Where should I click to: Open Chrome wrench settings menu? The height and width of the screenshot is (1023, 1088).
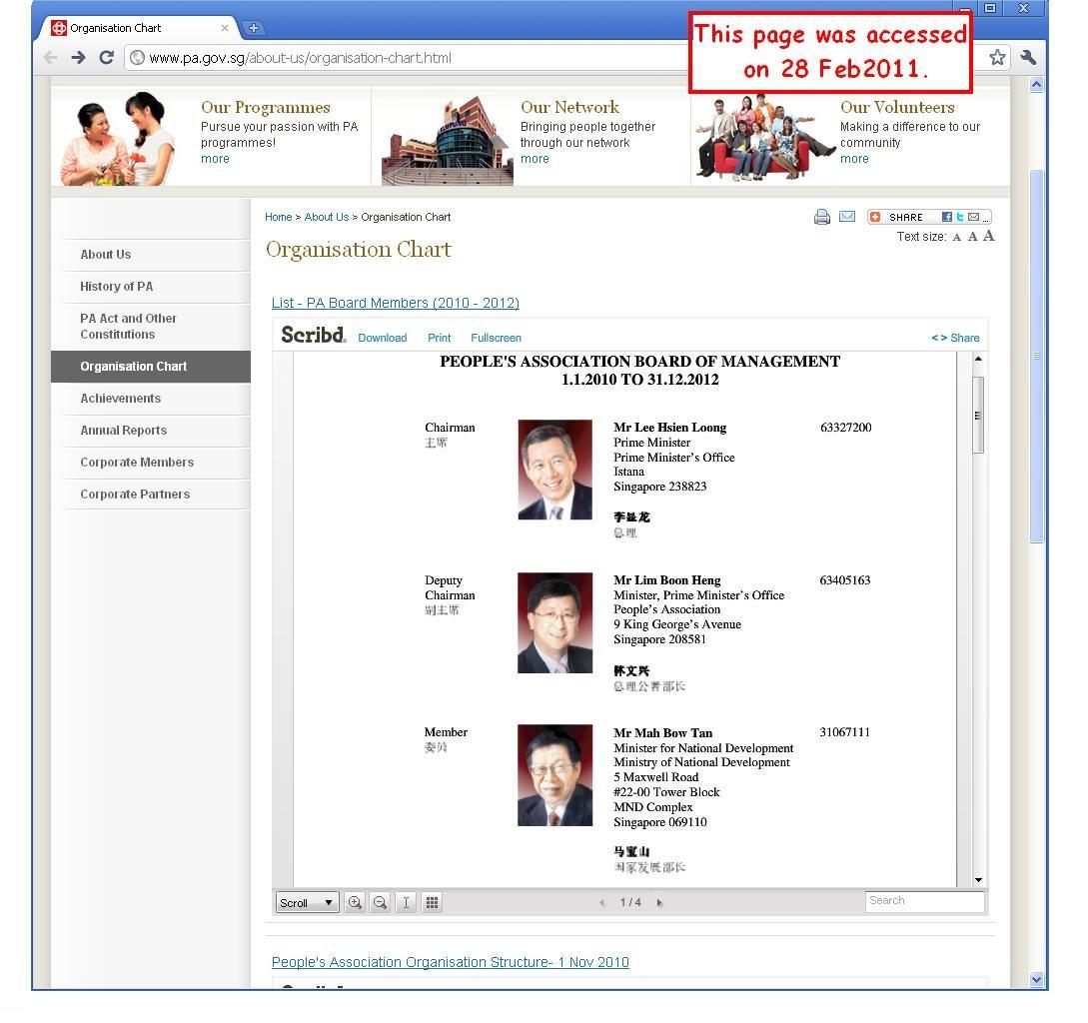[1028, 58]
